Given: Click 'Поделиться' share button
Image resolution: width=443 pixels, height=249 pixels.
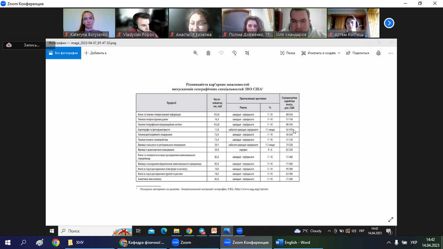Looking at the screenshot, I should point(358,53).
